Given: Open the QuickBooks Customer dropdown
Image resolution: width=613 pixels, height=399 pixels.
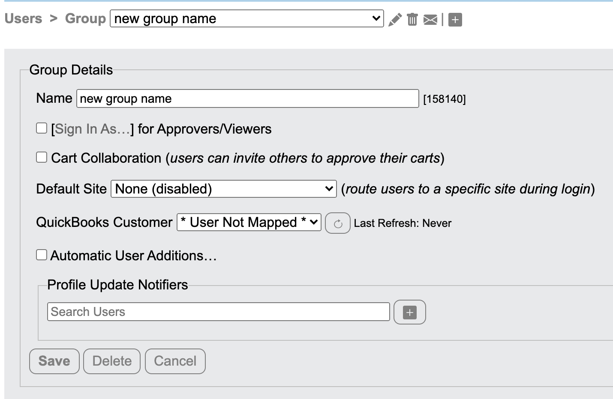Looking at the screenshot, I should pyautogui.click(x=248, y=222).
